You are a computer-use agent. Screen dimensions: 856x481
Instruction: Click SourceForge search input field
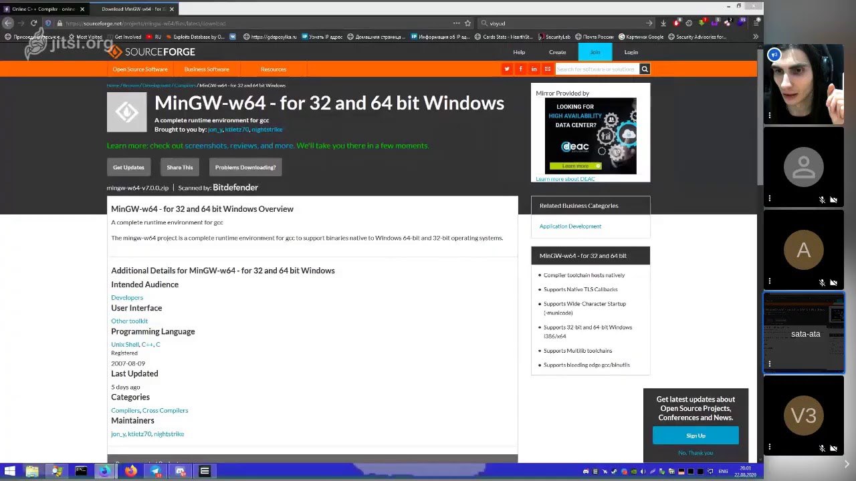click(597, 69)
